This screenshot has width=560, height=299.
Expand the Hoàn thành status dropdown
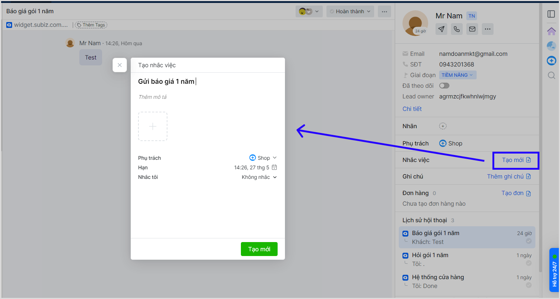[350, 11]
